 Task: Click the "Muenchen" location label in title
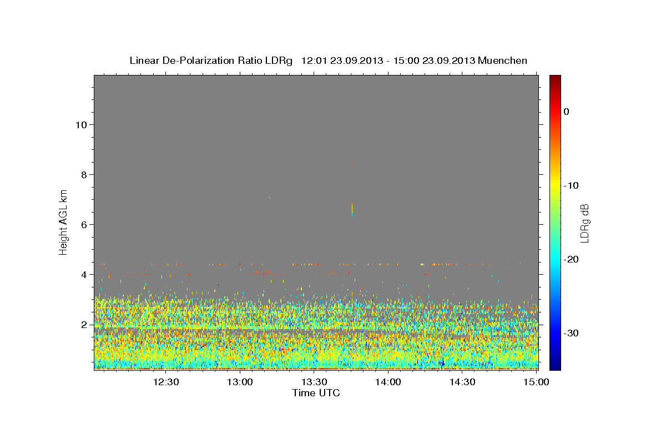[503, 60]
